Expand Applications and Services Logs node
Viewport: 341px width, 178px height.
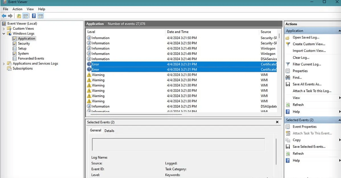(4, 64)
